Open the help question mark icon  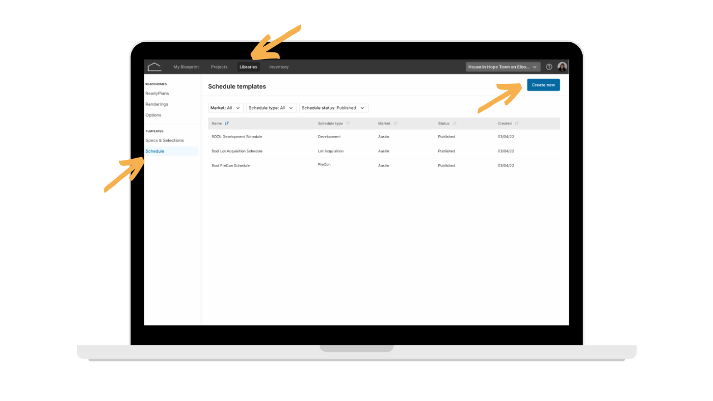coord(549,67)
